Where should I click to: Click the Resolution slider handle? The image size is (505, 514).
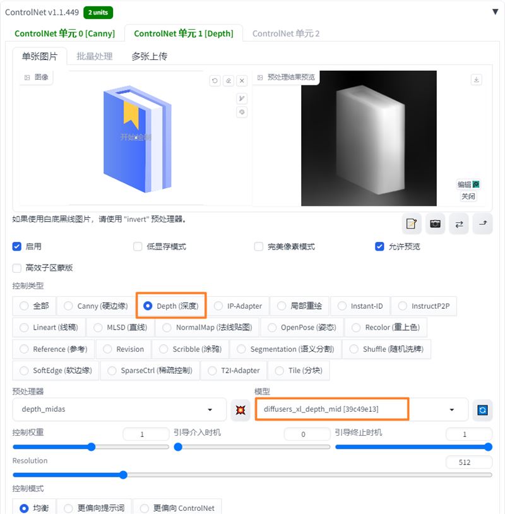coord(123,475)
